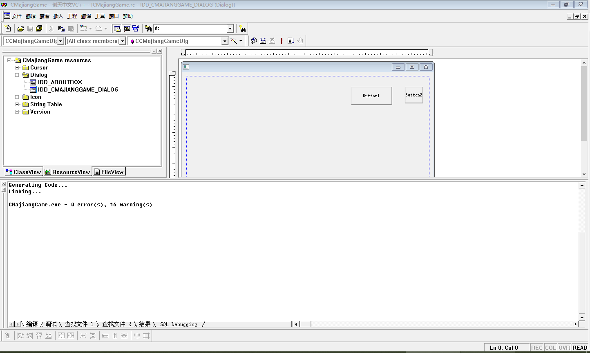
Task: Expand the Version resource folder
Action: (x=17, y=112)
